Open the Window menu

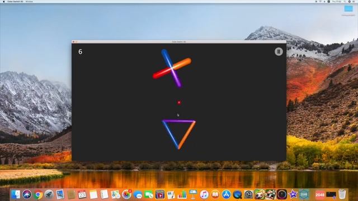pos(29,1)
